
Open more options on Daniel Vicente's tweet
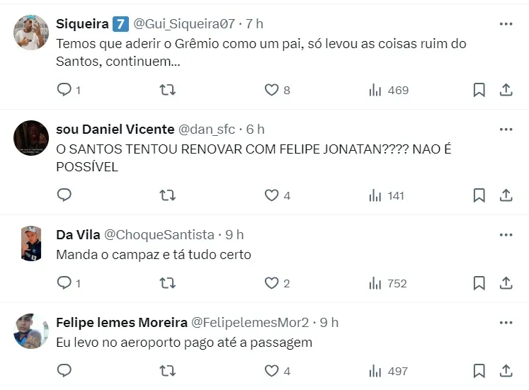[x=506, y=129]
